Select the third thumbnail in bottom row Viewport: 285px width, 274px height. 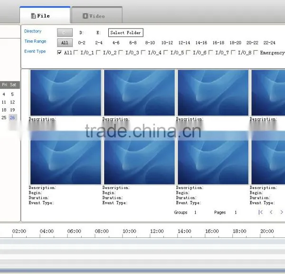click(213, 162)
